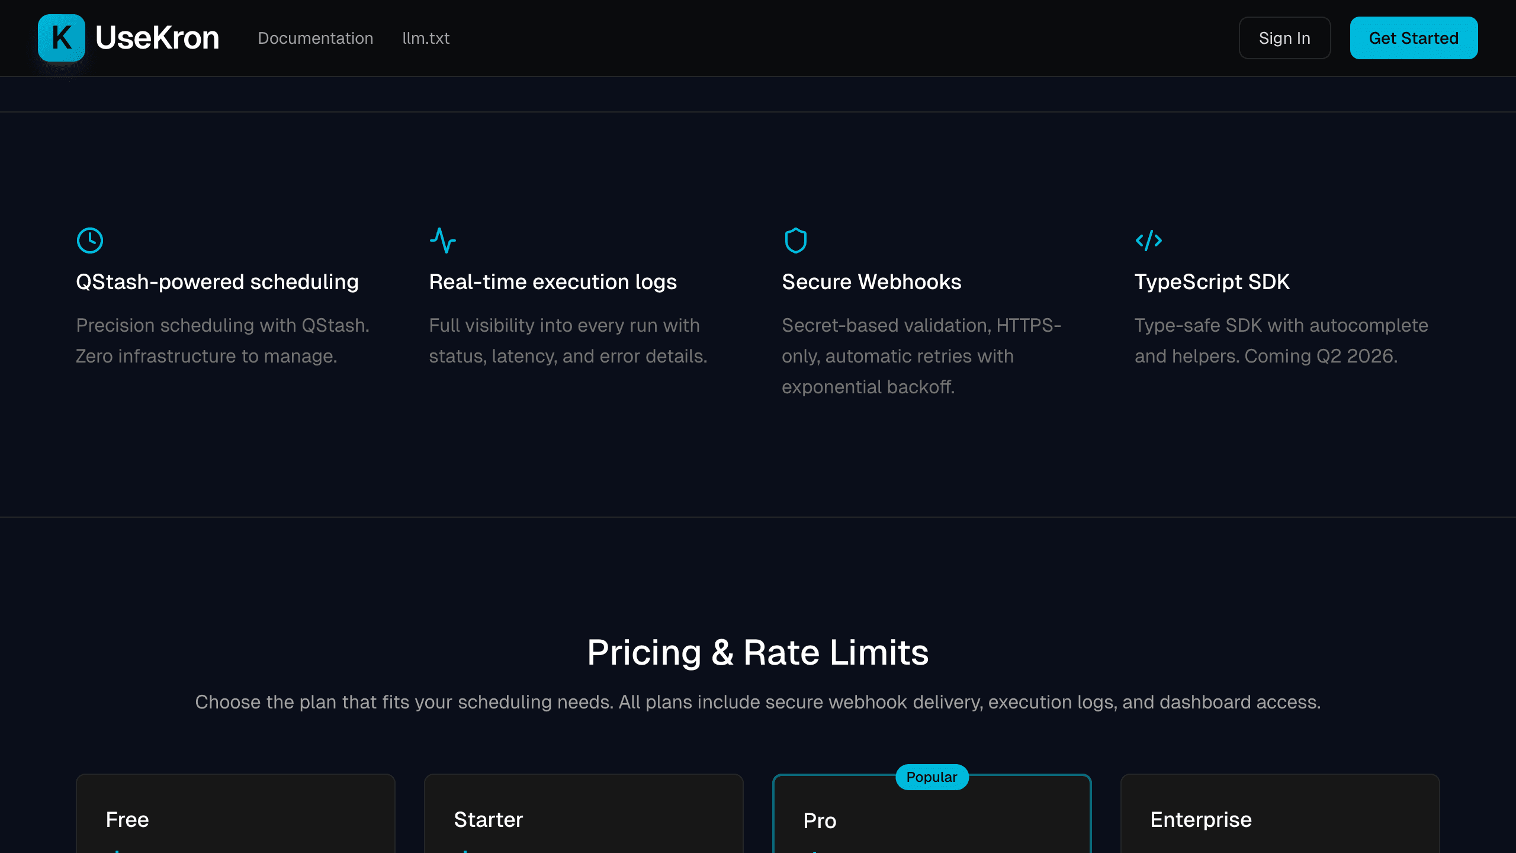Select the Real-time execution logs heading
Image resolution: width=1516 pixels, height=853 pixels.
553,282
